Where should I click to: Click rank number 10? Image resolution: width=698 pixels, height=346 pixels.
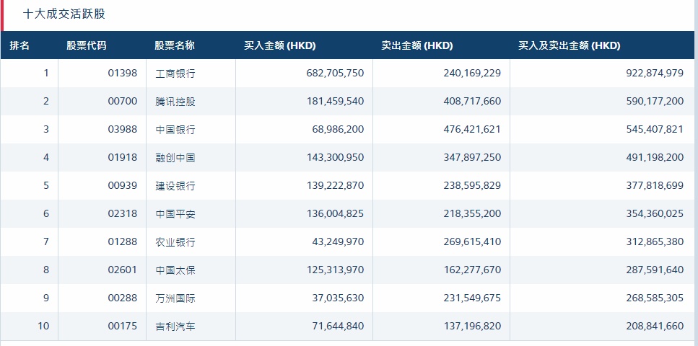point(43,326)
